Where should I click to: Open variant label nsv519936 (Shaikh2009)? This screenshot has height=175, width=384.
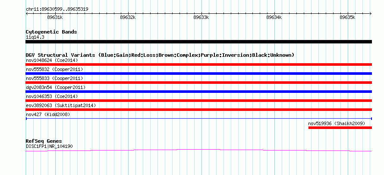[337, 123]
